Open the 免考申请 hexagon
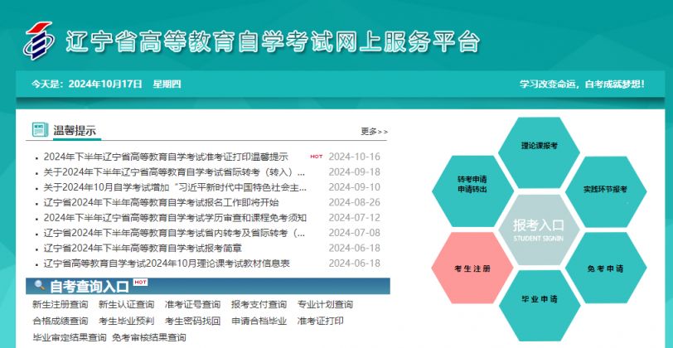Viewport: 673px width, 348px height. pyautogui.click(x=606, y=268)
